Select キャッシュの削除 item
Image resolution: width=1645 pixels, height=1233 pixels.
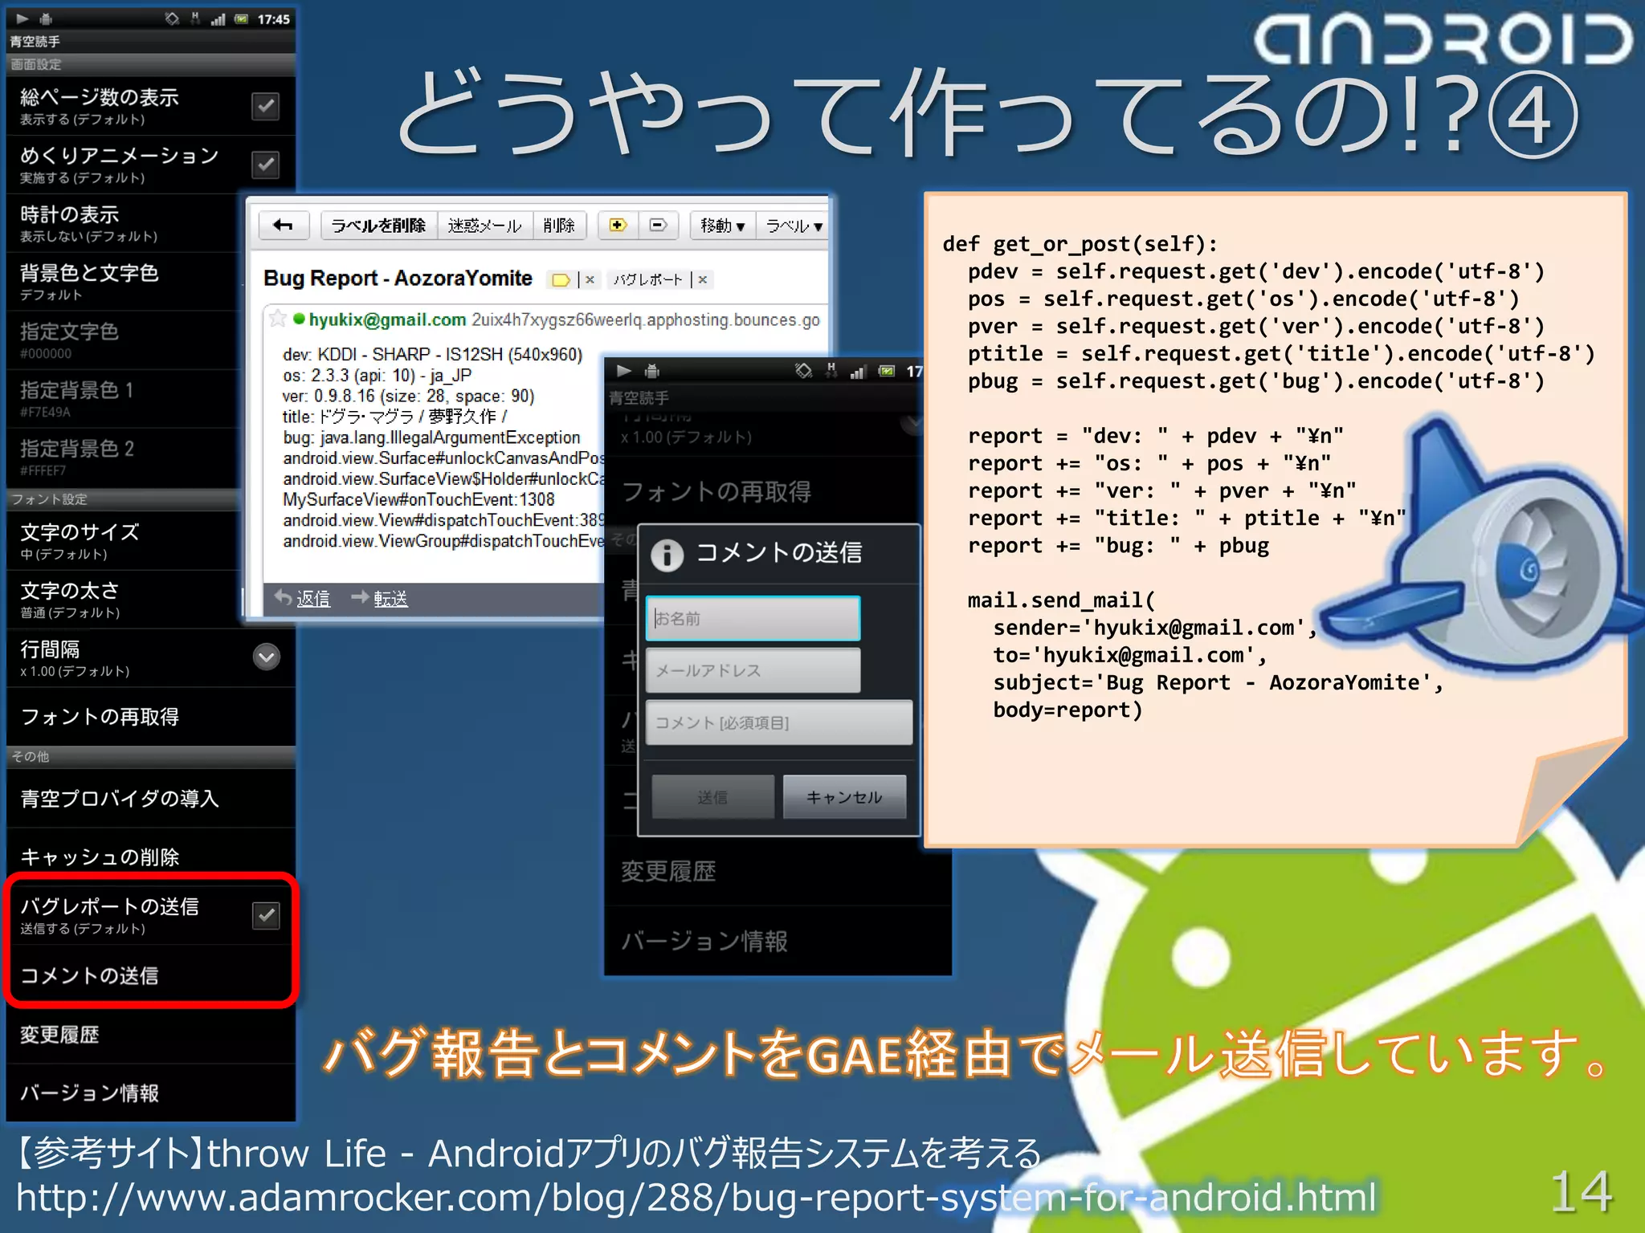[x=151, y=857]
